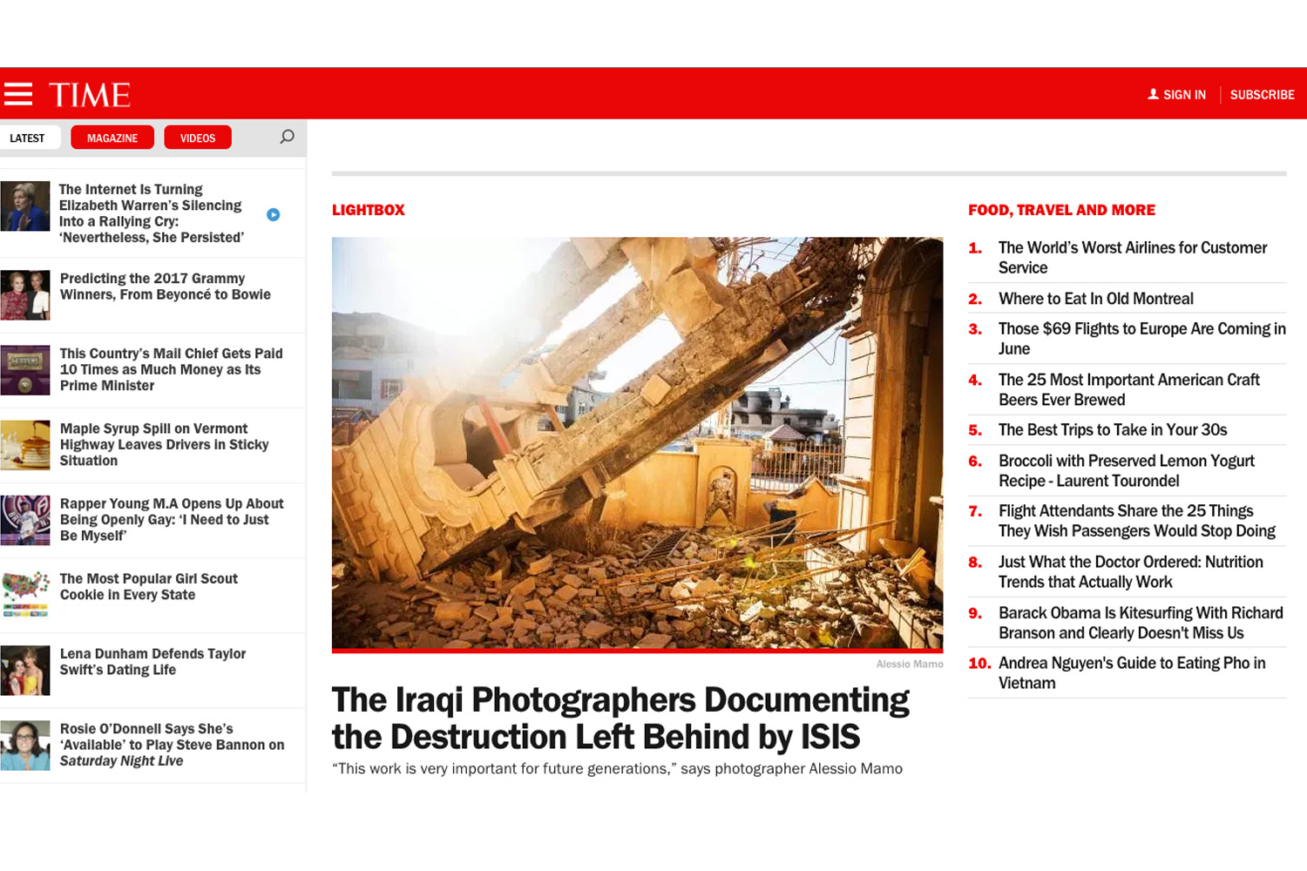Read Rosie O'Donnell Steve Bannon article
Viewport: 1307px width, 871px height.
click(x=172, y=744)
